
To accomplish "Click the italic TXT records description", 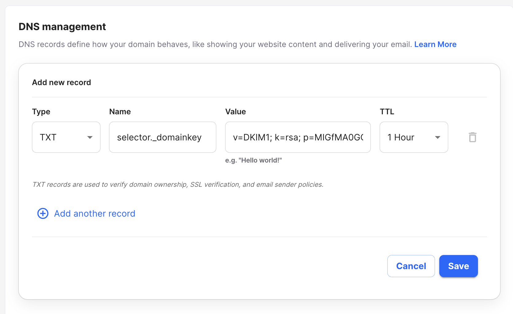I will tap(178, 185).
